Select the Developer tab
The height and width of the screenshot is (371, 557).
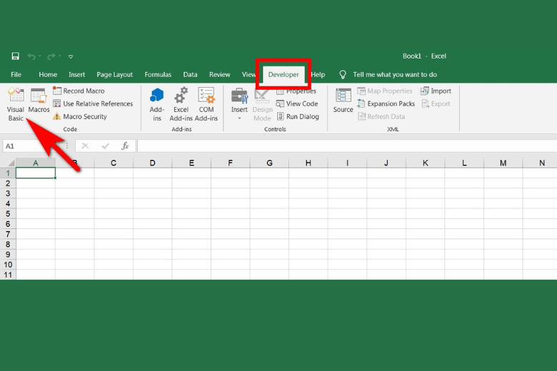pos(283,74)
